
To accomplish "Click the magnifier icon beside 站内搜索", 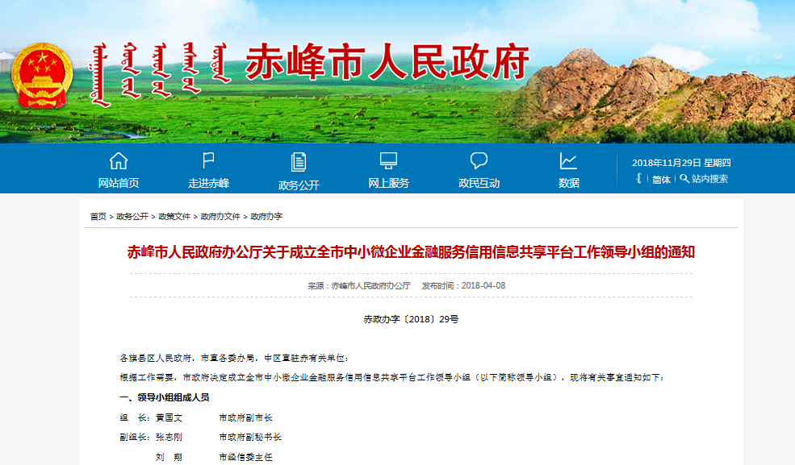I will click(x=684, y=179).
